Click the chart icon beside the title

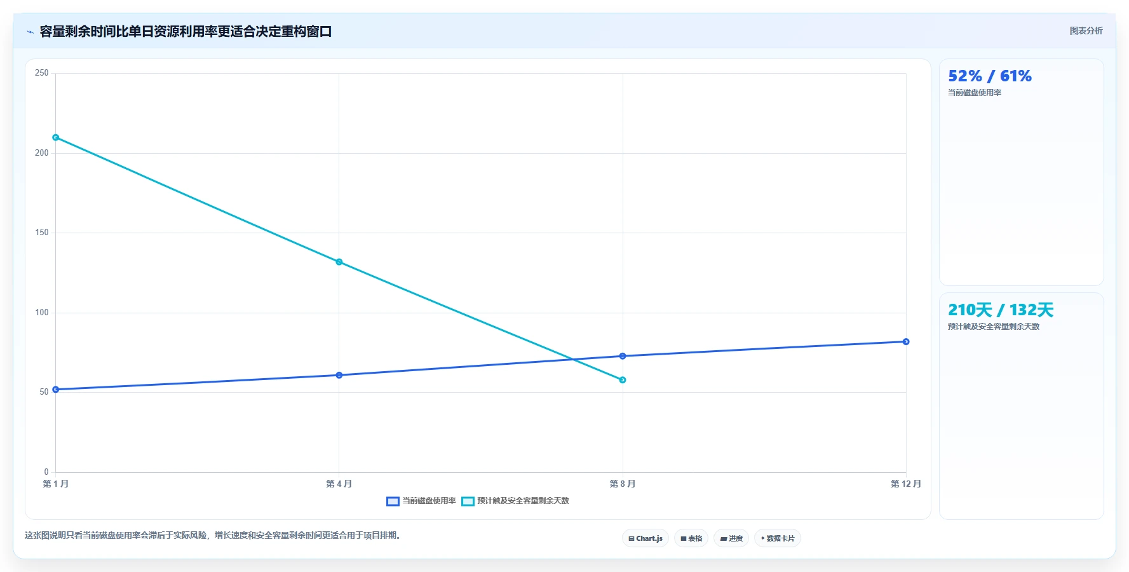point(30,32)
